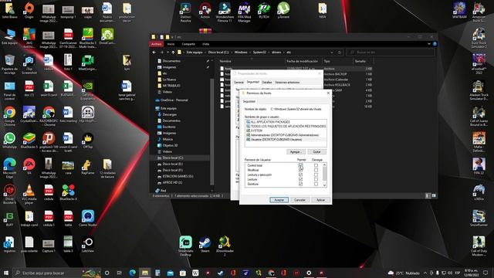Click taskbar search box
Image resolution: width=494 pixels, height=278 pixels.
pyautogui.click(x=56, y=273)
